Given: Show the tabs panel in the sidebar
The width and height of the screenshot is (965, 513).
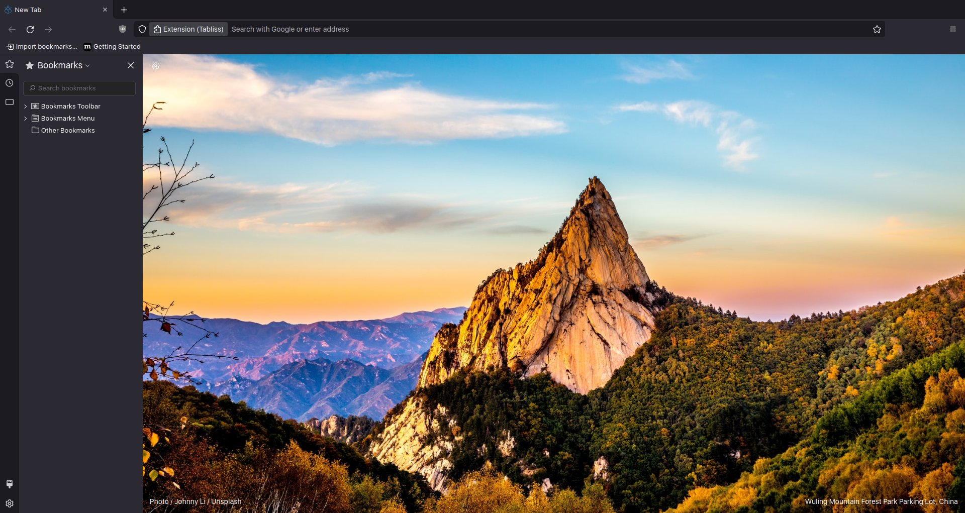Looking at the screenshot, I should 9,102.
